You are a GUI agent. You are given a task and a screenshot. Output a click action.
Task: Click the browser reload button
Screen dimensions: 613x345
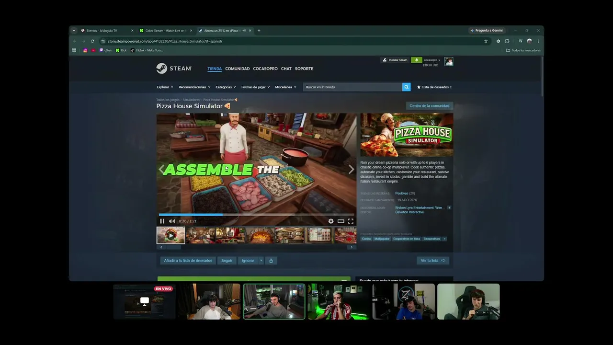pyautogui.click(x=92, y=41)
